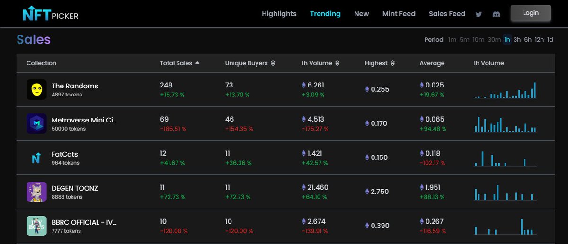Click Metroverse -185.51 % change value

click(x=173, y=129)
